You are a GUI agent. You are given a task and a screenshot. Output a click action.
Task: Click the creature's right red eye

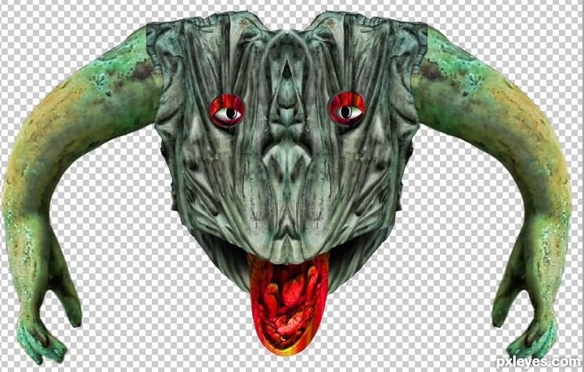(x=347, y=109)
